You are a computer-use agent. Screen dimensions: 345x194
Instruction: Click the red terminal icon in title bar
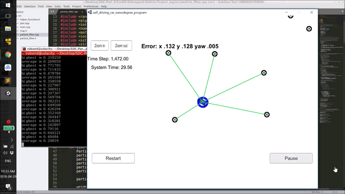click(24, 49)
